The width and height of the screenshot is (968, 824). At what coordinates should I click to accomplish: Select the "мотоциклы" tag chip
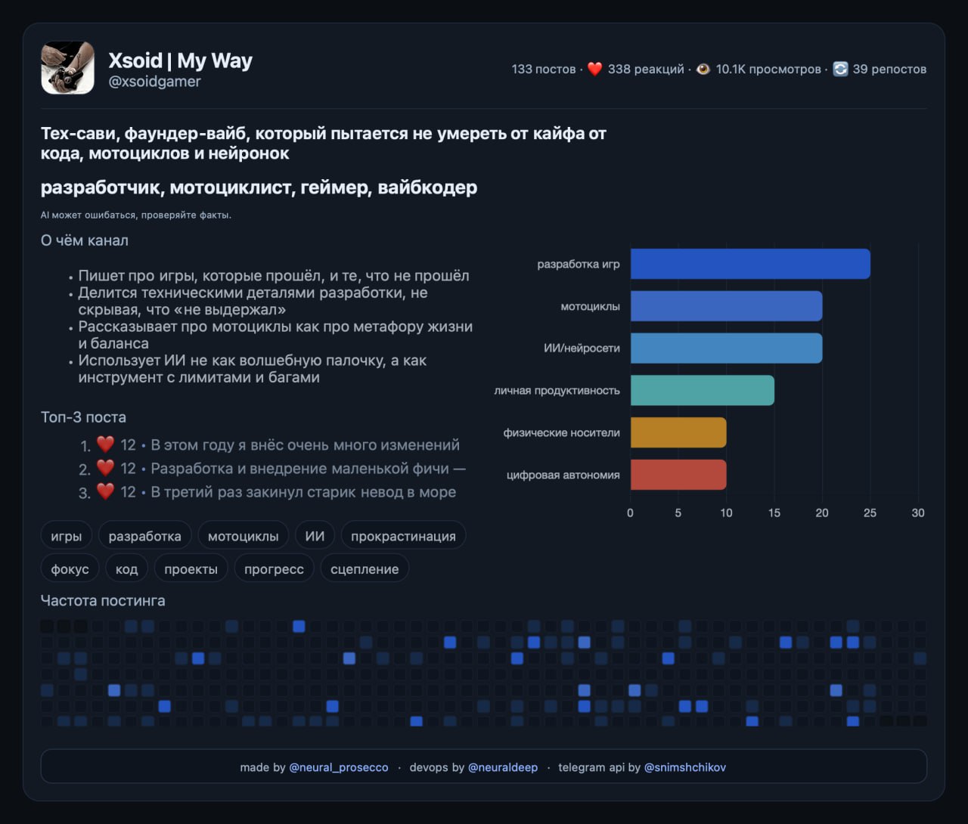click(x=243, y=536)
